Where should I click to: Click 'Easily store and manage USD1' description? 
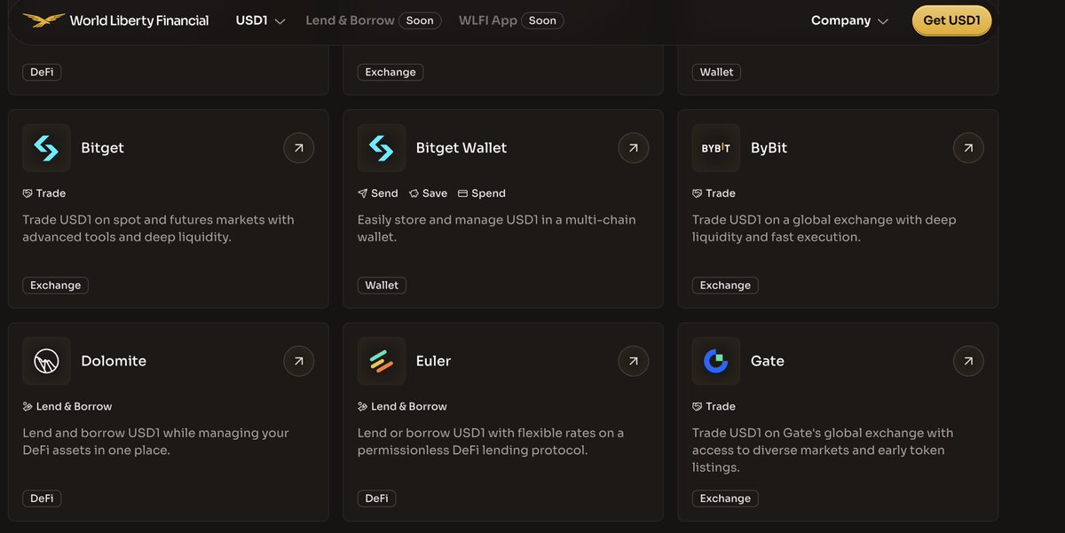(497, 228)
